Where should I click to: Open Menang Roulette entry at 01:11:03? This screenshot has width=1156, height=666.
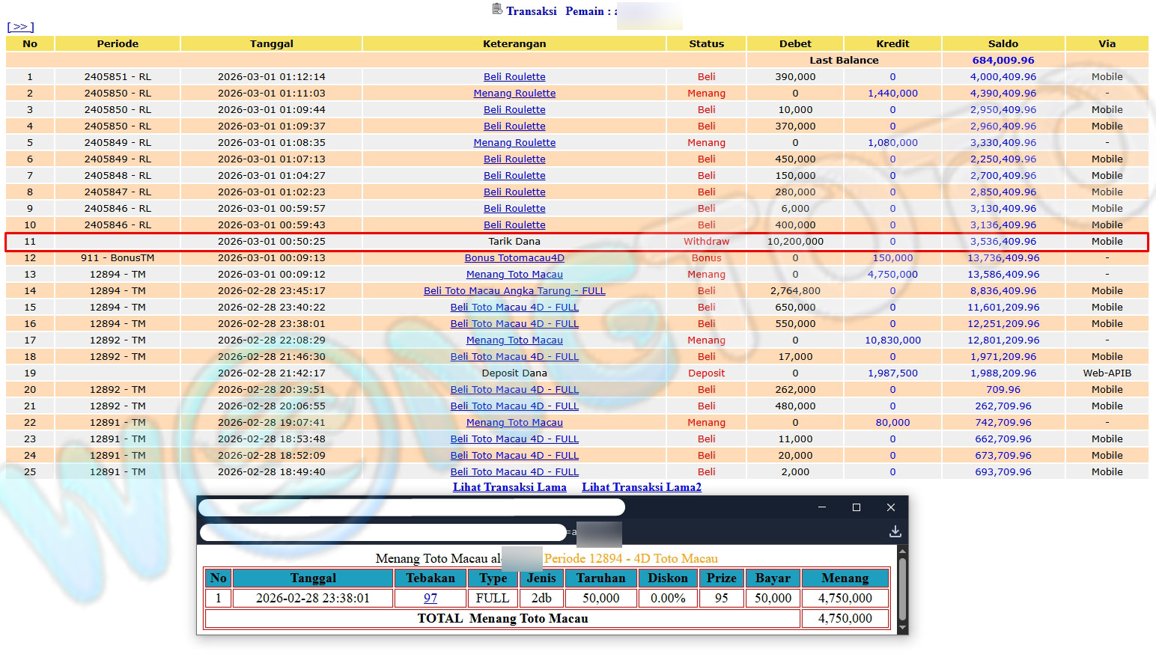pyautogui.click(x=514, y=94)
